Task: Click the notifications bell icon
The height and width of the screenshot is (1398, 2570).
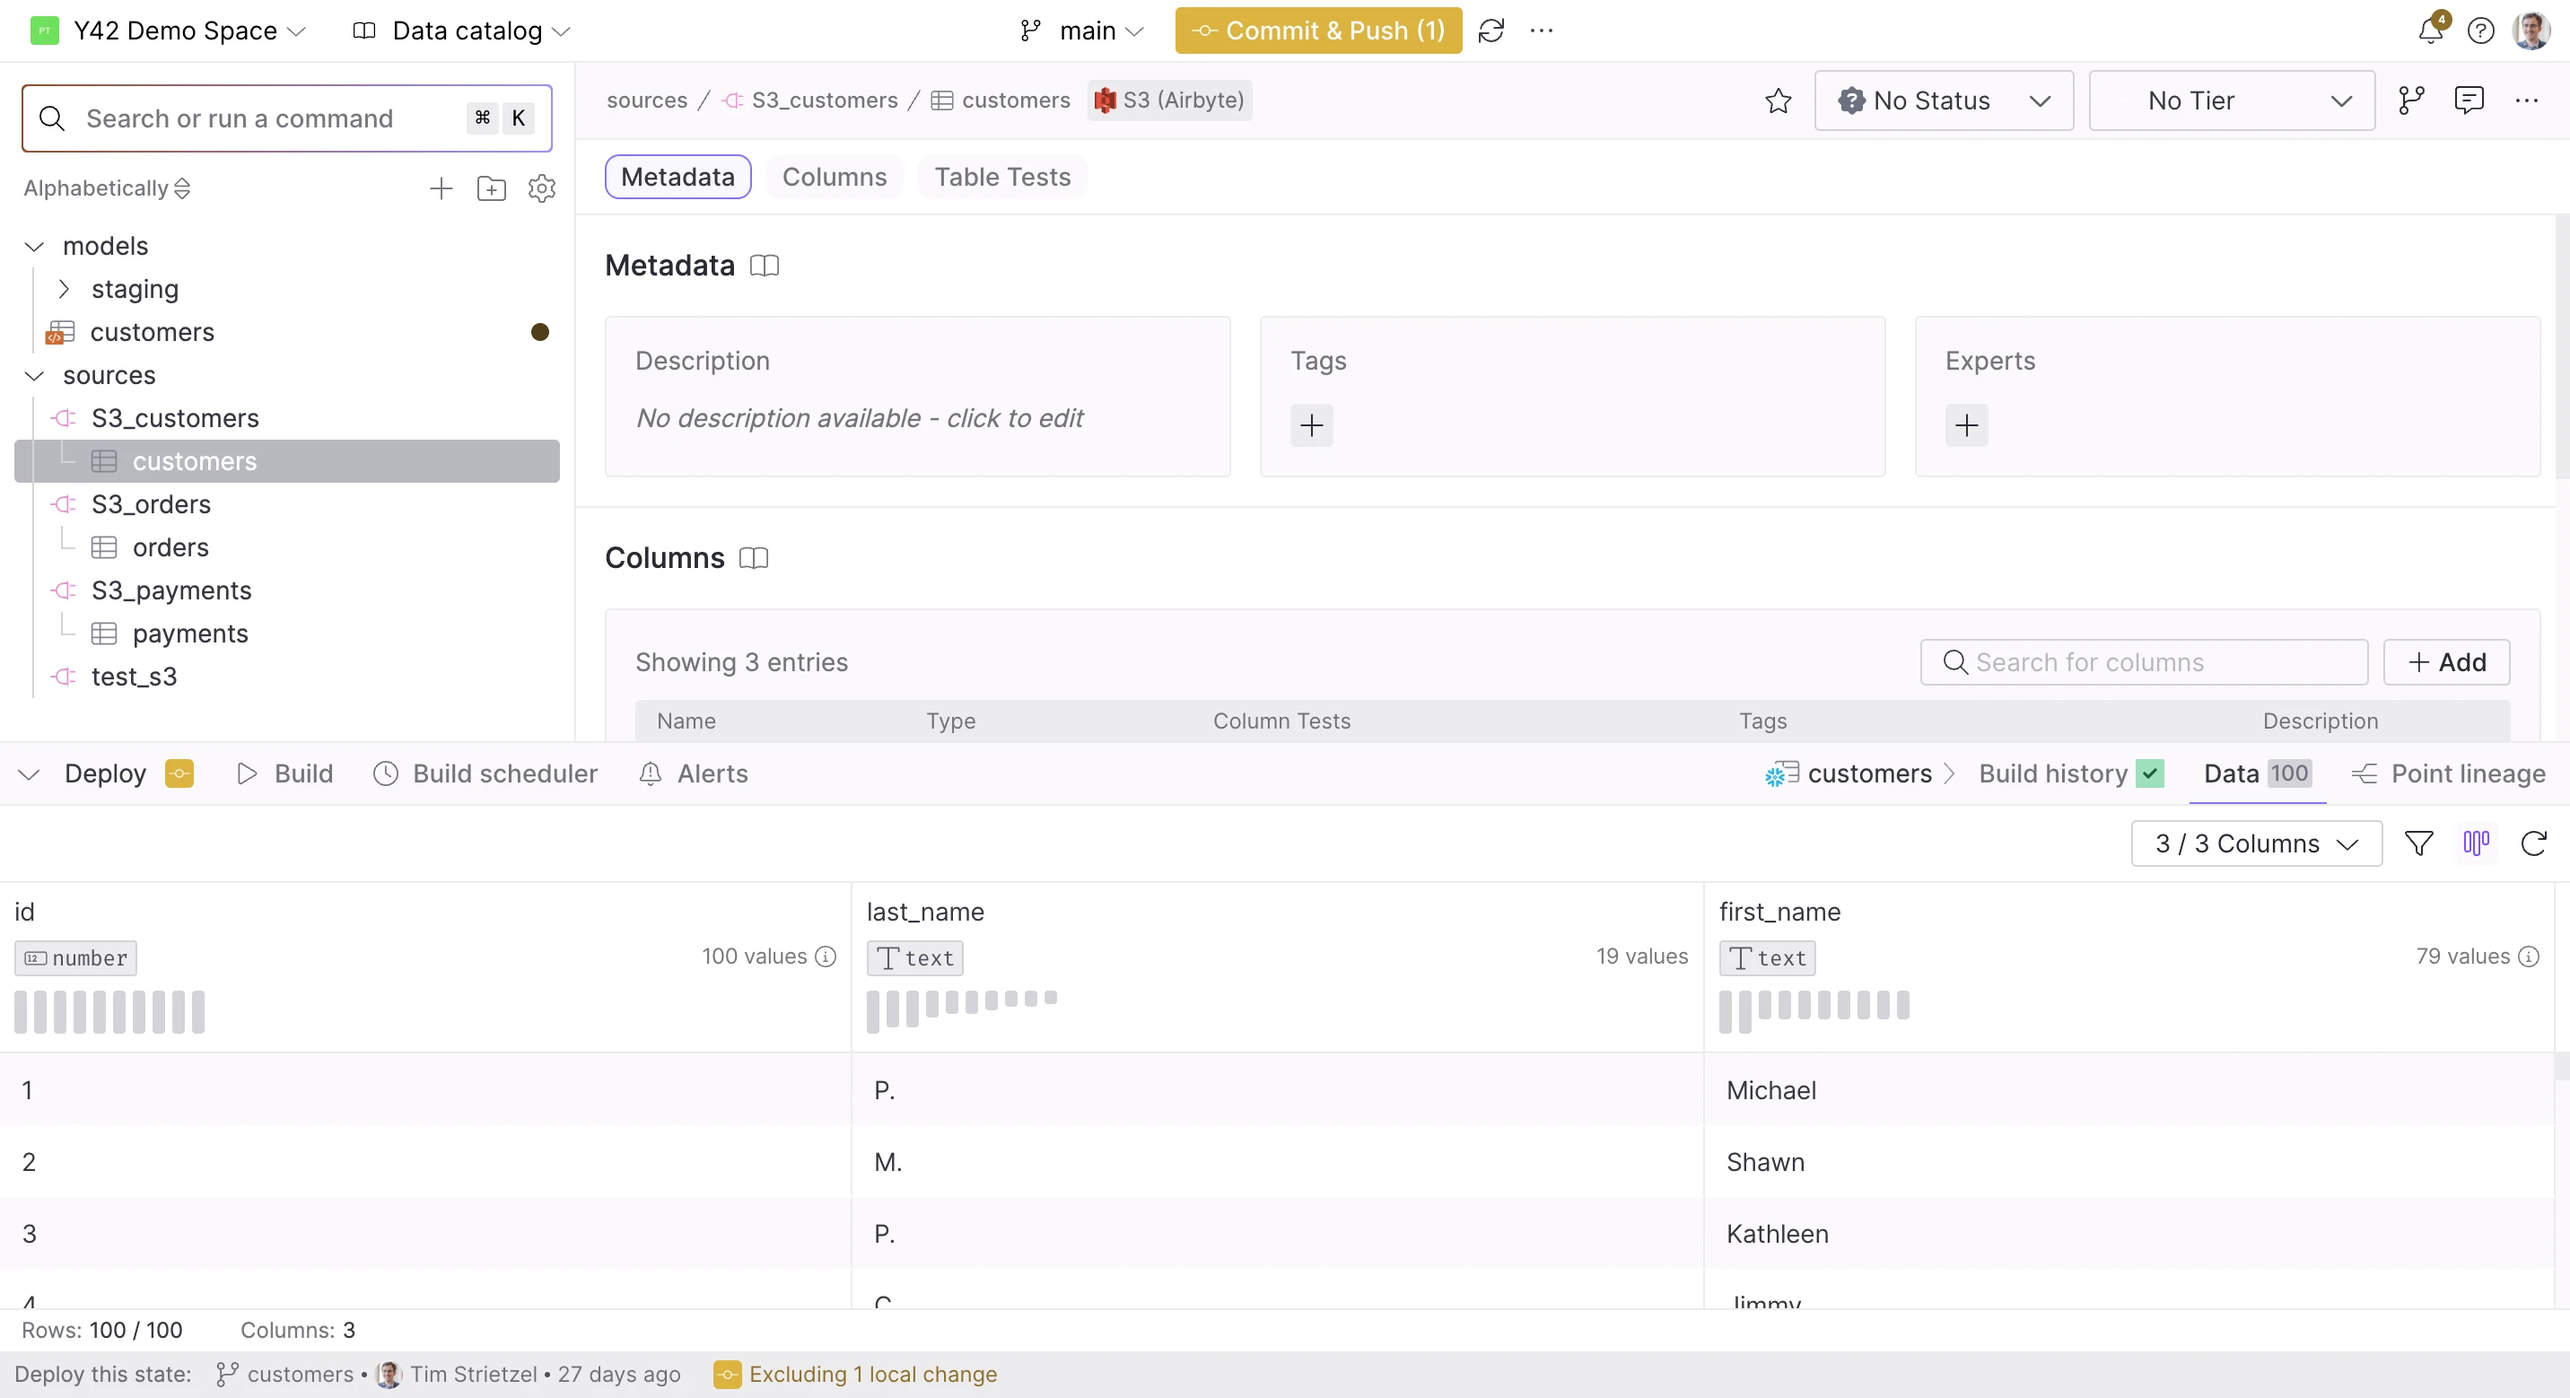Action: coord(2430,31)
